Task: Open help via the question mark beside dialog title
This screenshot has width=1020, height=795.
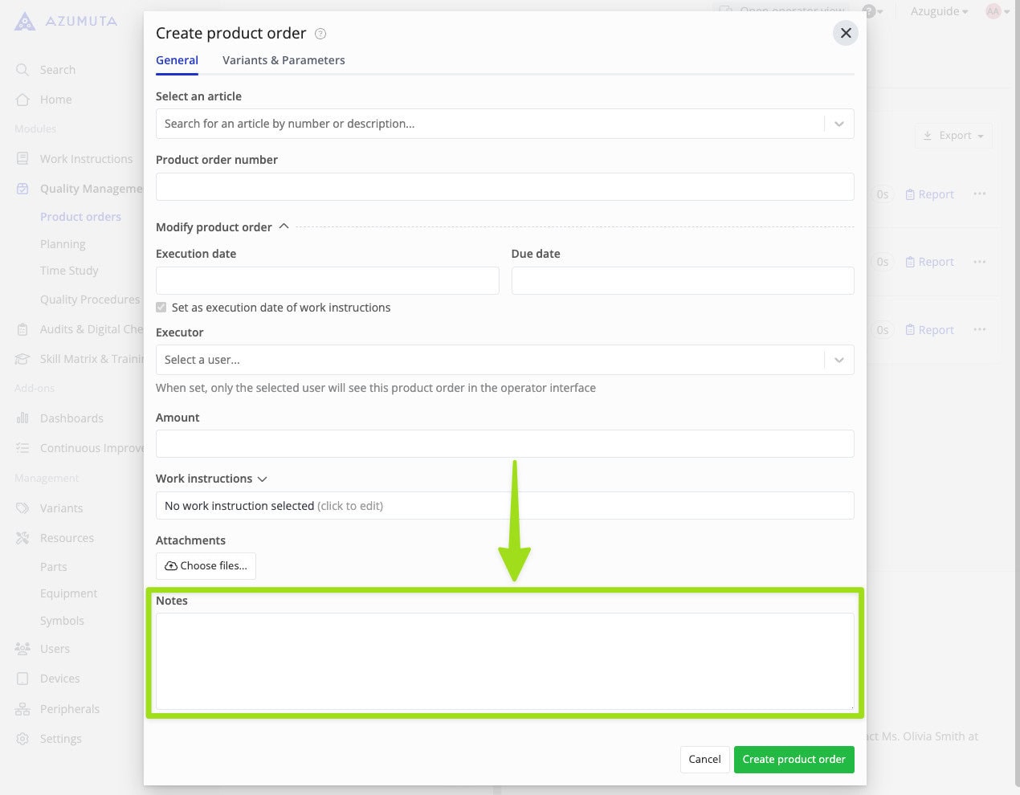Action: pyautogui.click(x=320, y=34)
